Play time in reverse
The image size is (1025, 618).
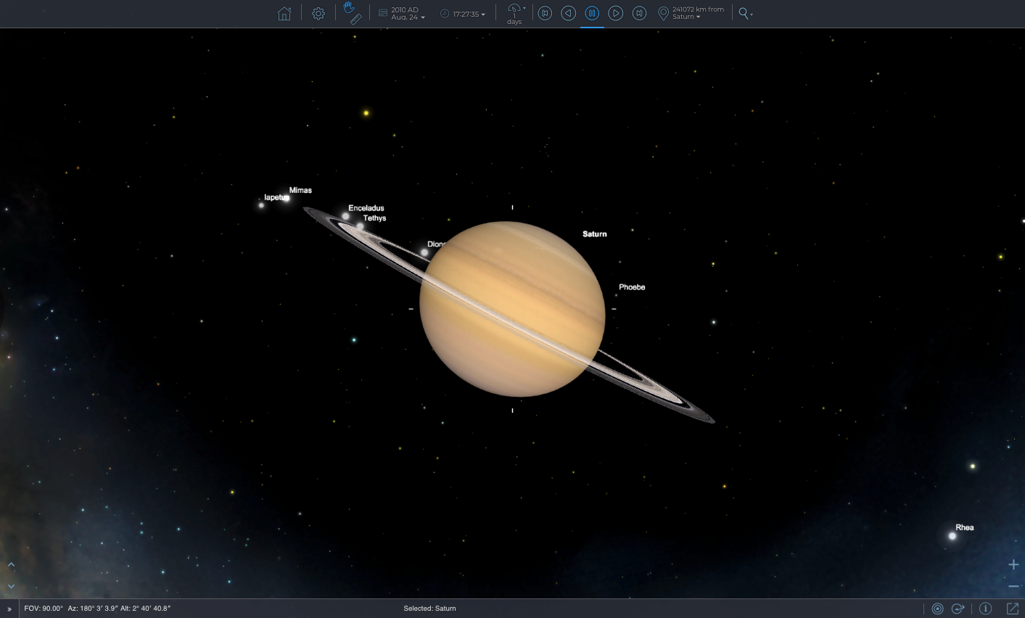(x=569, y=14)
